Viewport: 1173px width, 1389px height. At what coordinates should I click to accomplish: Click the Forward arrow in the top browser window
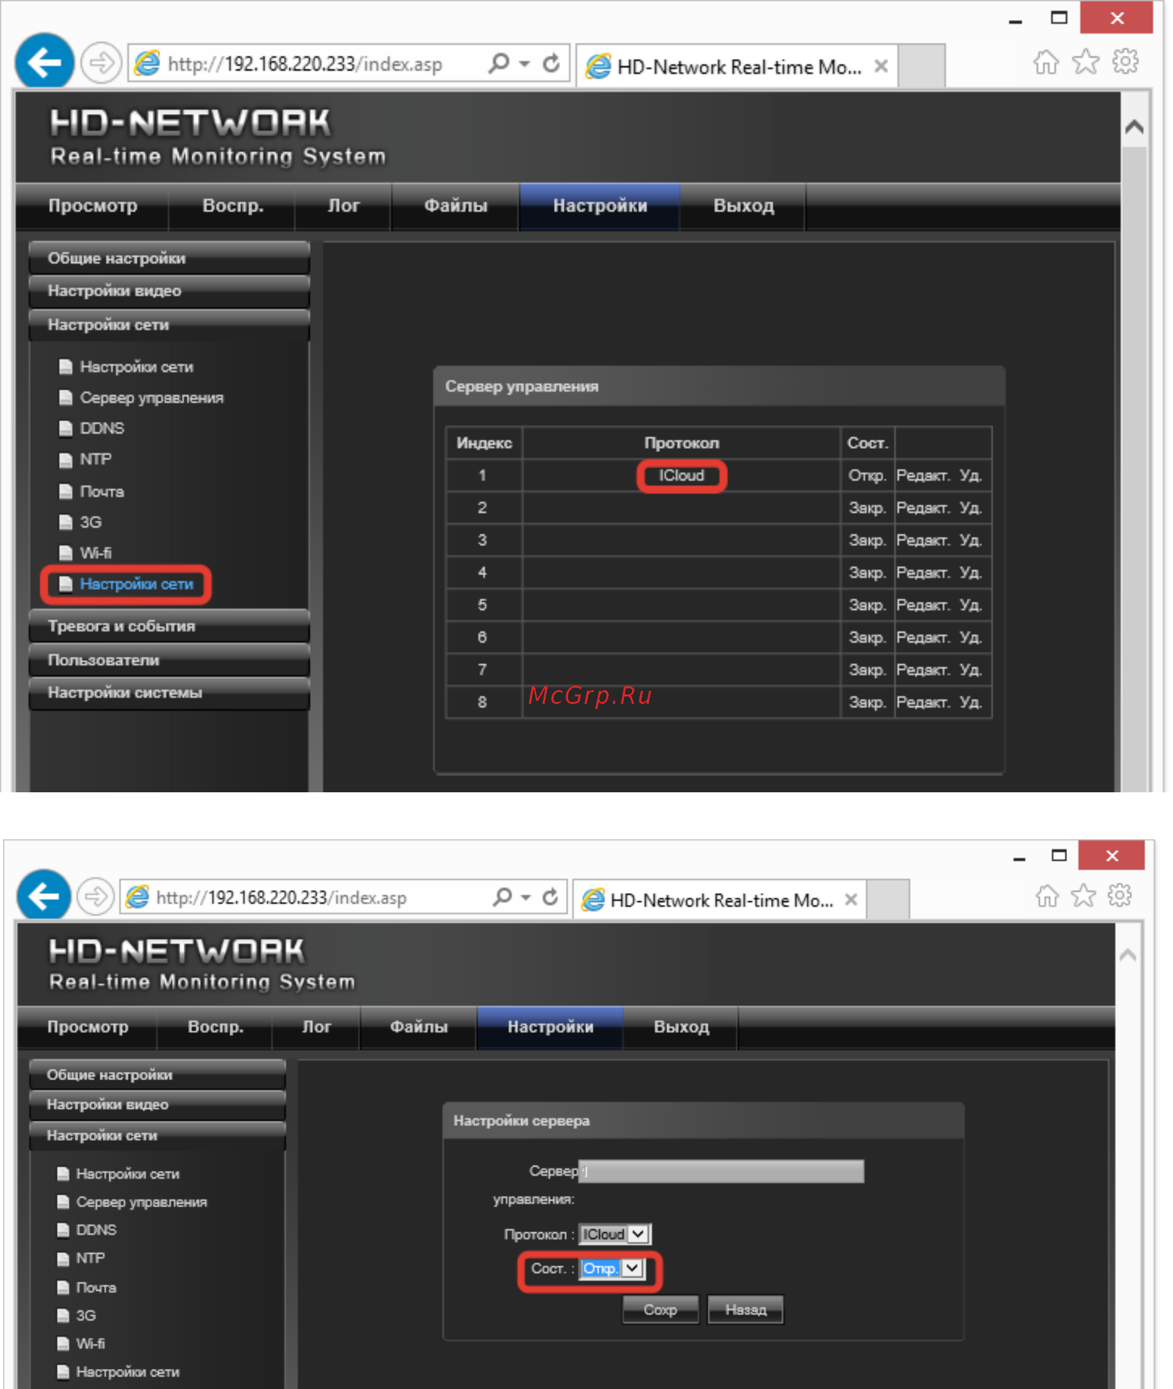[x=101, y=63]
